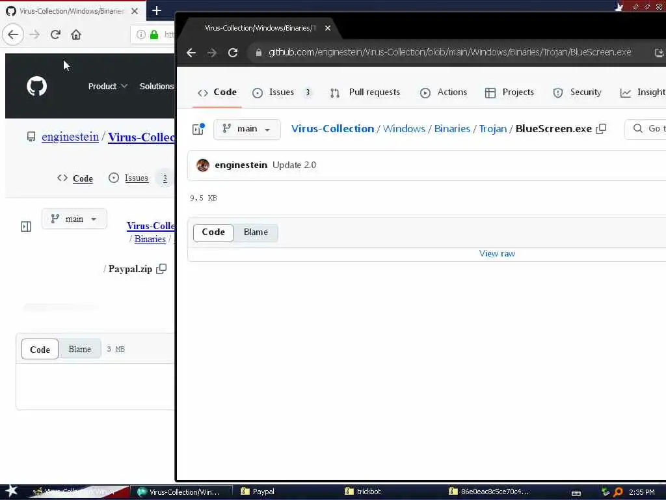Click GitHub octocat logo in background window

[x=37, y=87]
